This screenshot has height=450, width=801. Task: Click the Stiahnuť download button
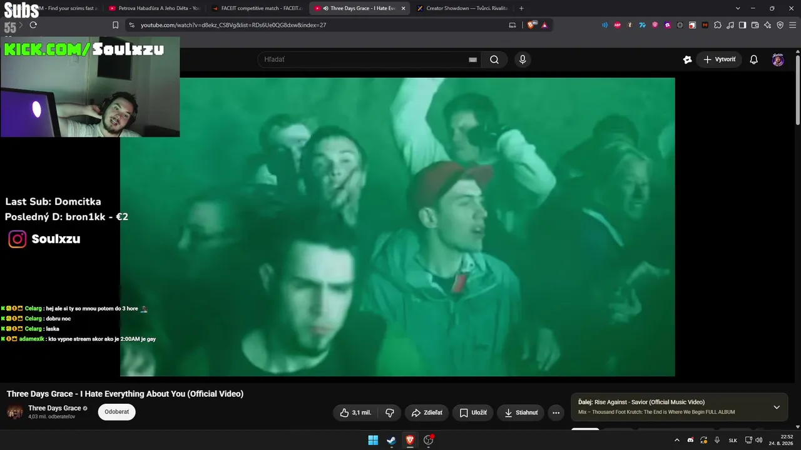point(521,412)
